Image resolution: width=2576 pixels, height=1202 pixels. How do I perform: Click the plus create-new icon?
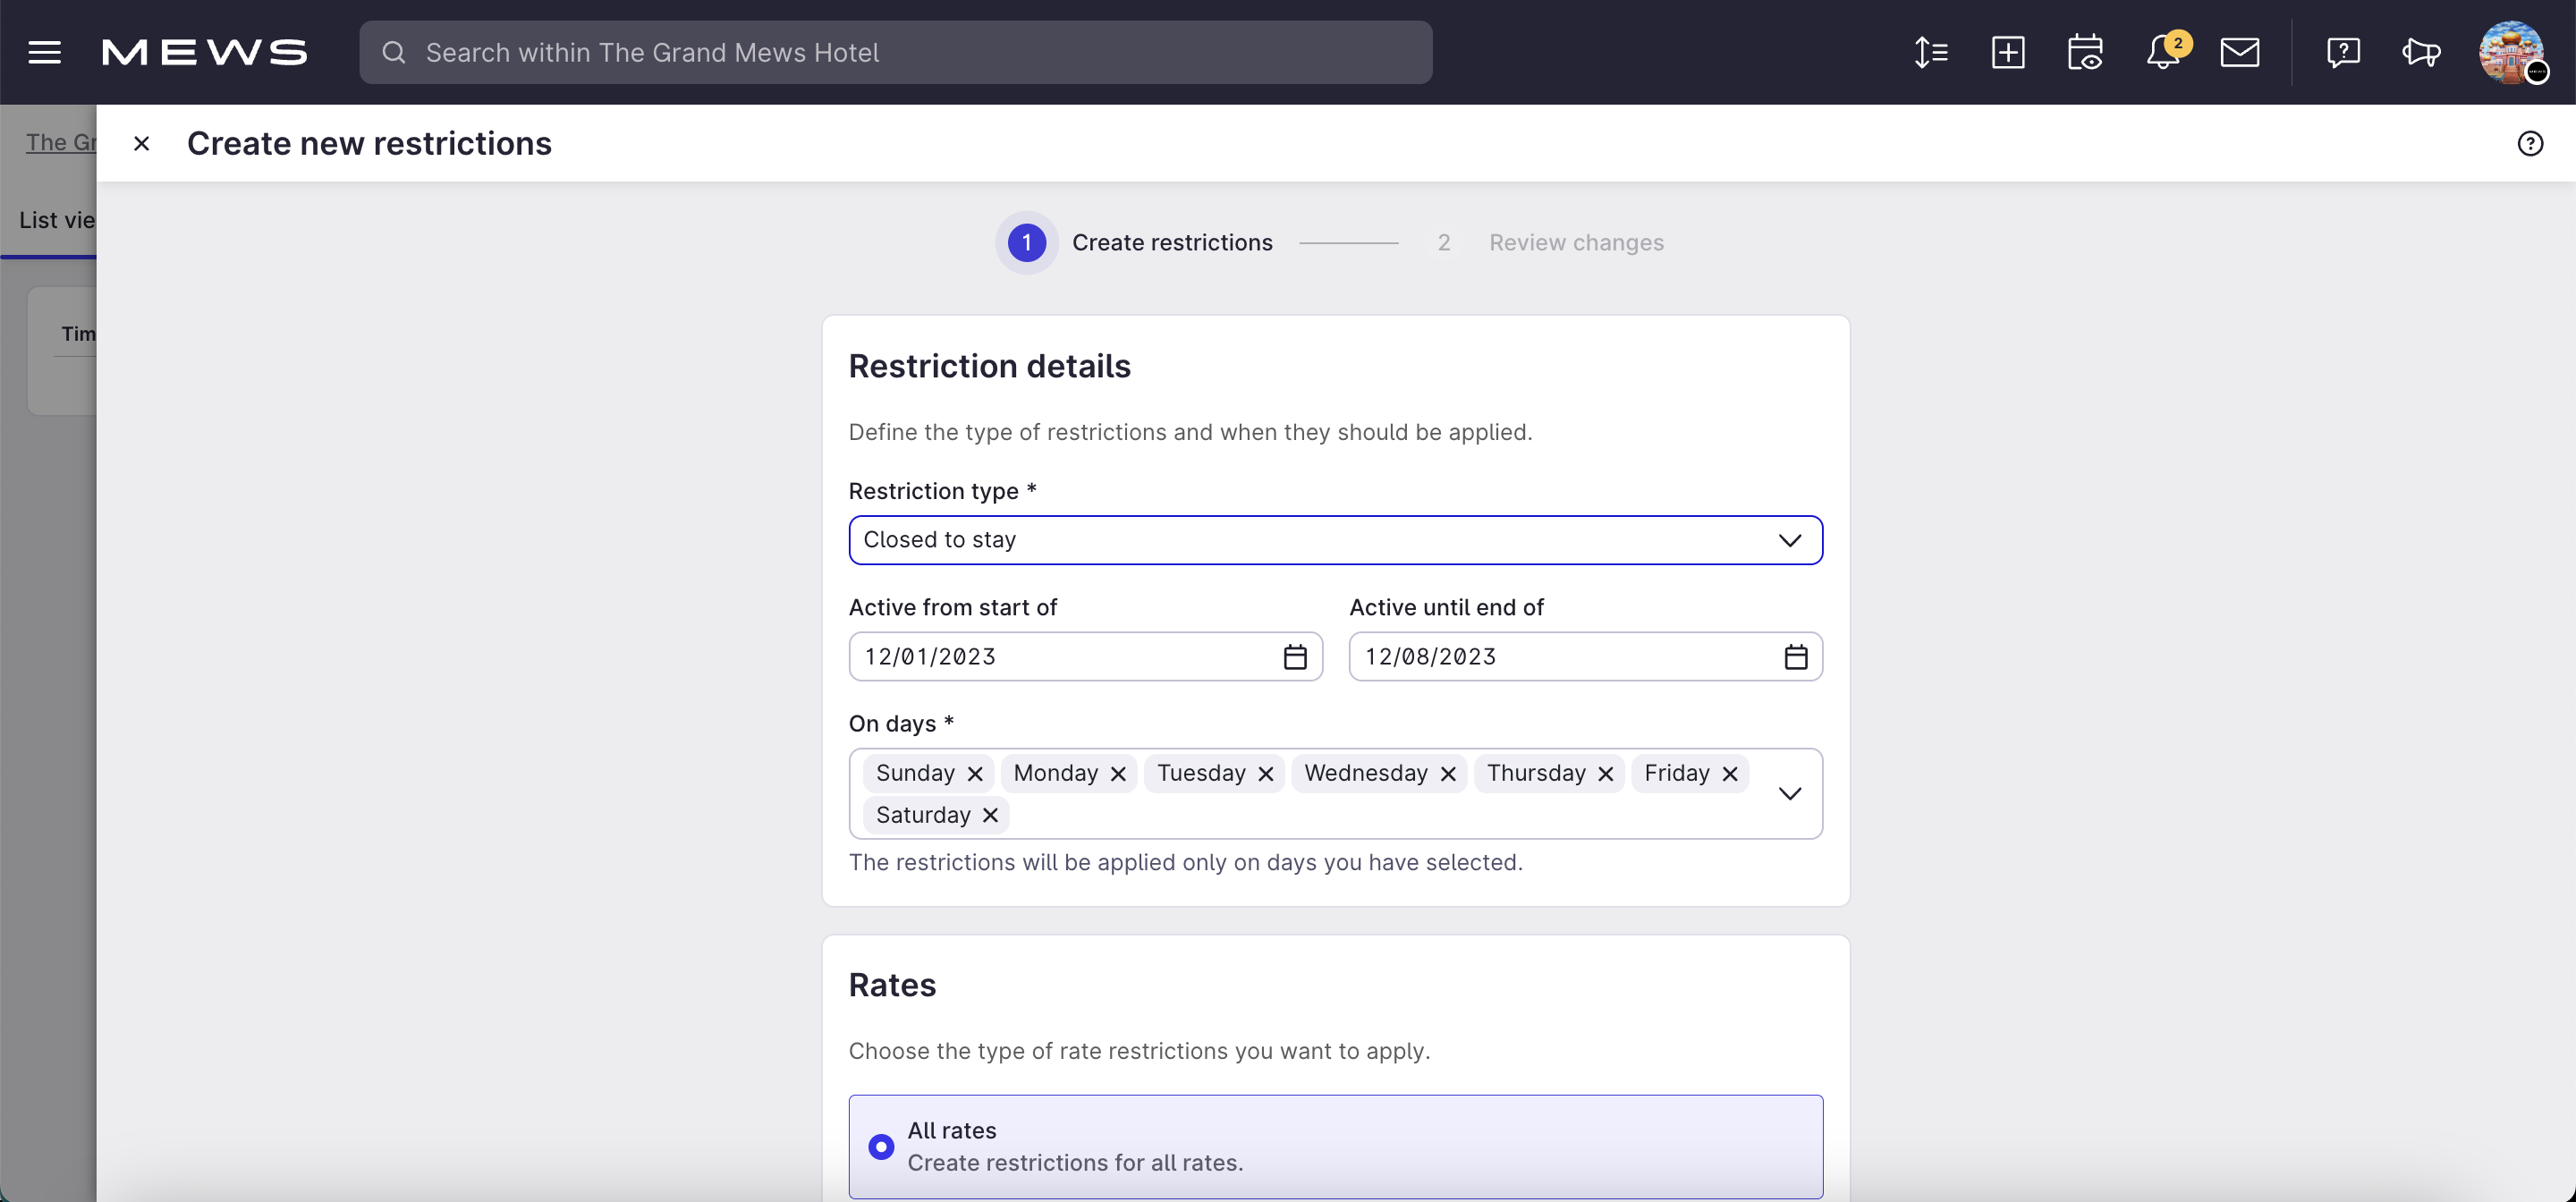(2008, 52)
